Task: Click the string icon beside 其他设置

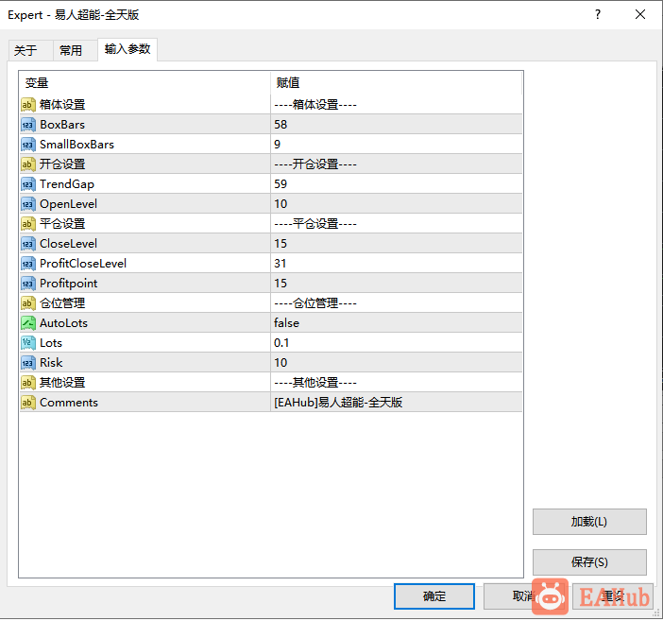Action: click(28, 383)
